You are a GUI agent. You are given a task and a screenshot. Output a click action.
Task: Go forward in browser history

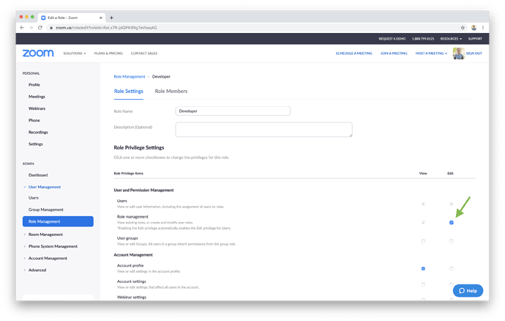pos(31,28)
